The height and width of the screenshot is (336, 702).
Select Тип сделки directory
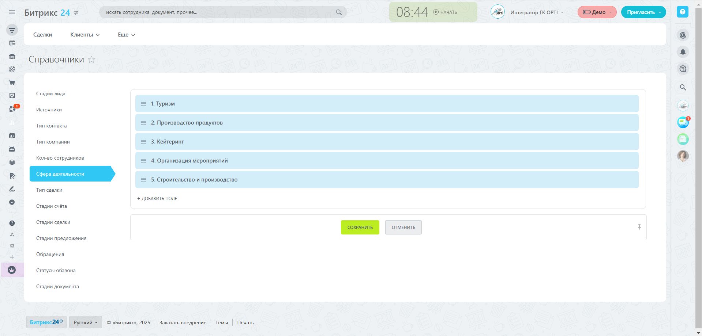49,190
